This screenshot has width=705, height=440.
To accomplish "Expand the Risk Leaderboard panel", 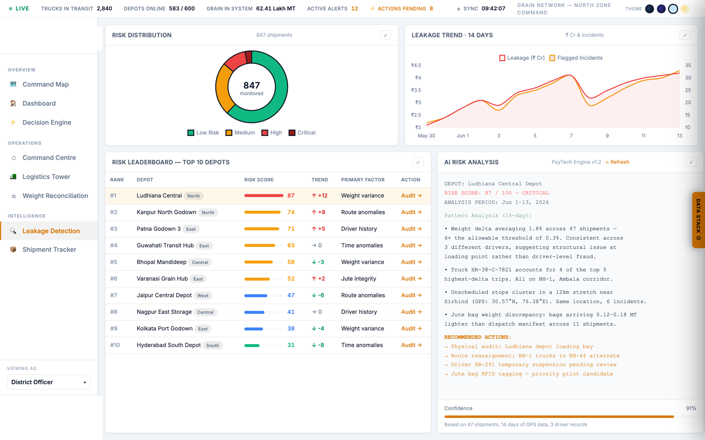I will (418, 162).
